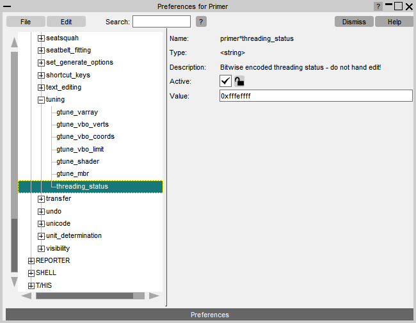The width and height of the screenshot is (416, 323).
Task: Expand the REPORTER node
Action: coord(31,261)
